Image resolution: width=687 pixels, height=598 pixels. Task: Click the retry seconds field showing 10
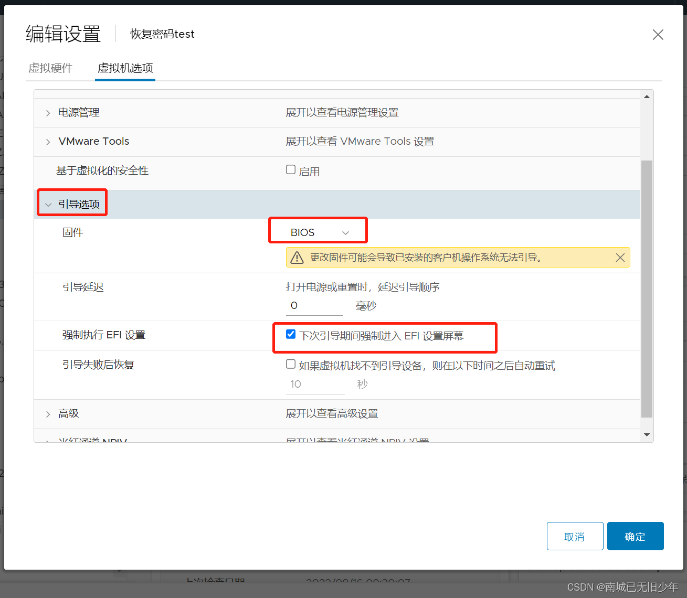pos(315,385)
